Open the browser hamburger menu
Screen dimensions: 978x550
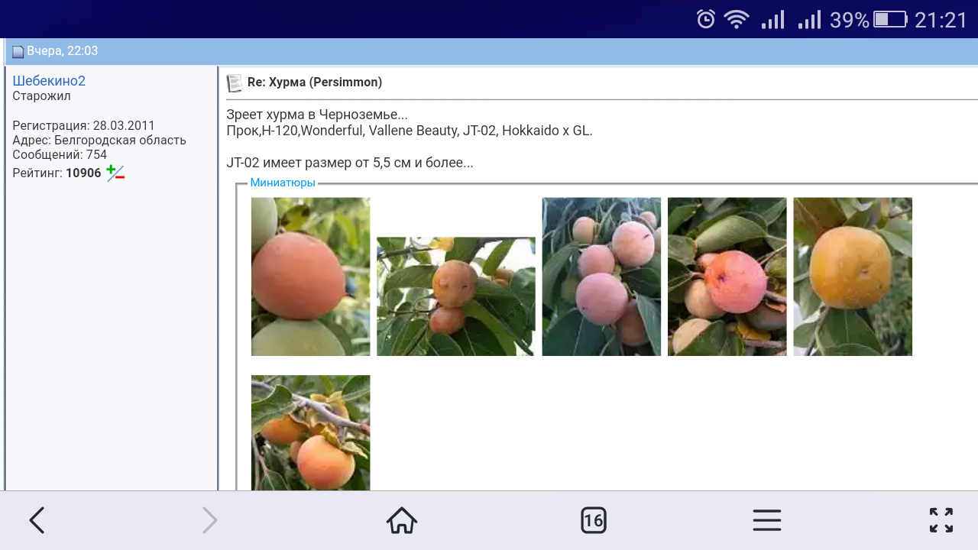tap(766, 520)
